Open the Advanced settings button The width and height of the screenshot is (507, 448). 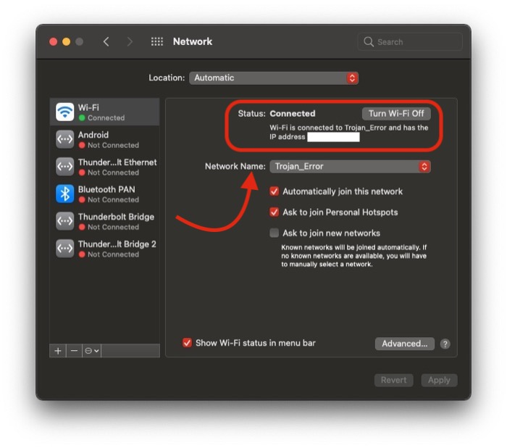(404, 344)
